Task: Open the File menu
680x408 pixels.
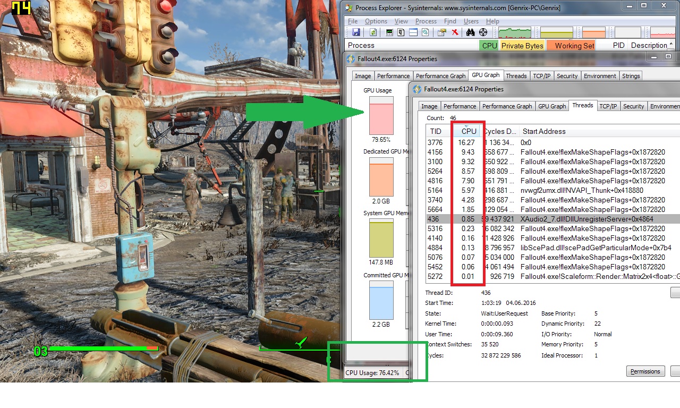Action: point(353,21)
